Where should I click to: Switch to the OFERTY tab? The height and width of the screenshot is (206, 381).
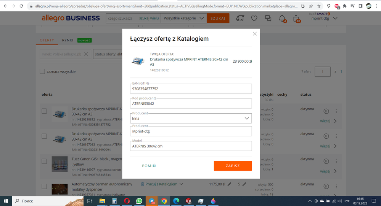tap(47, 40)
